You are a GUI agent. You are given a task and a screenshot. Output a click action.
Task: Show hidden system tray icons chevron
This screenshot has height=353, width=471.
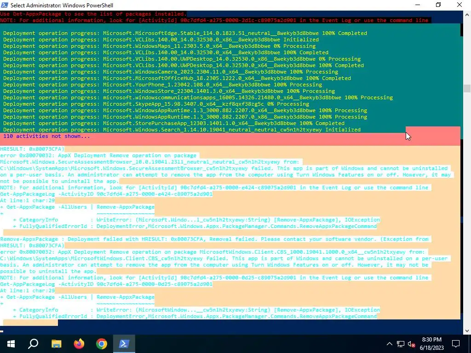pos(389,344)
